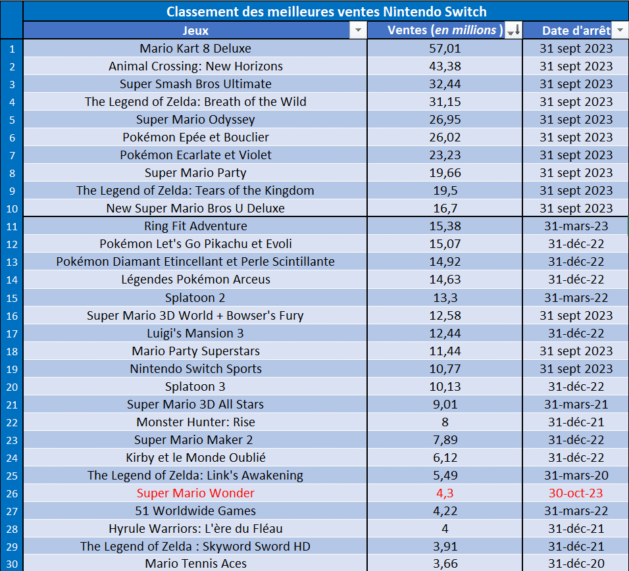Select the 'Date d'arrêt' header text

click(x=576, y=30)
